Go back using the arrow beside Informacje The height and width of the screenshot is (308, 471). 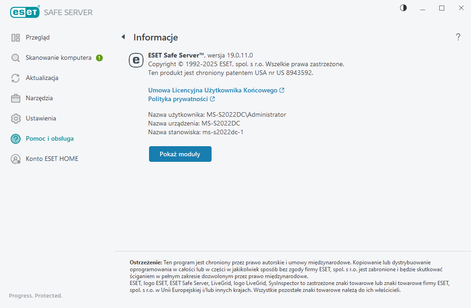tap(123, 37)
